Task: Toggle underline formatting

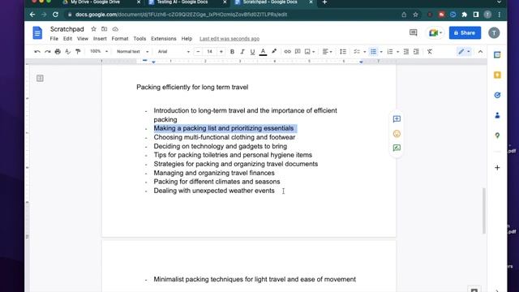Action: click(252, 52)
